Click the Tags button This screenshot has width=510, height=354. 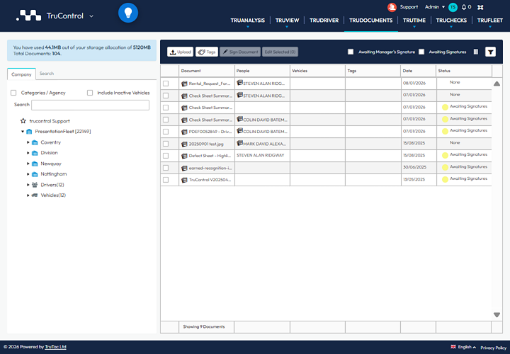click(207, 52)
